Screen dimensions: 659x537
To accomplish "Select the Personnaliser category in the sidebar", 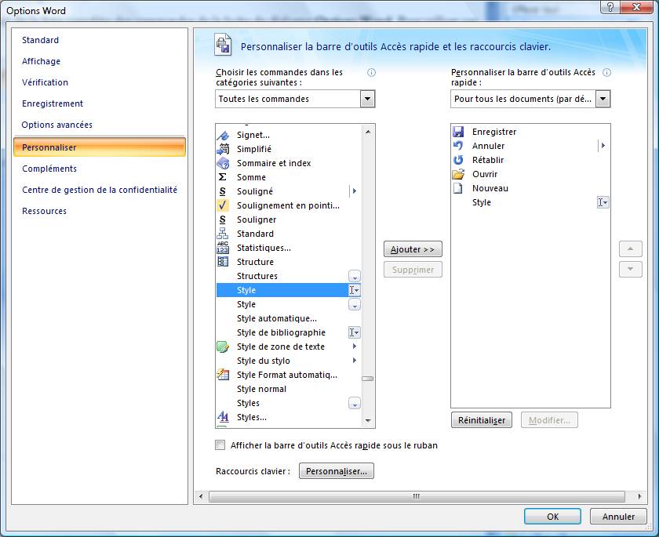I will (100, 147).
